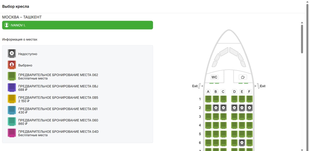Choose seat 2A in row two
The height and width of the screenshot is (151, 309).
(x=208, y=108)
